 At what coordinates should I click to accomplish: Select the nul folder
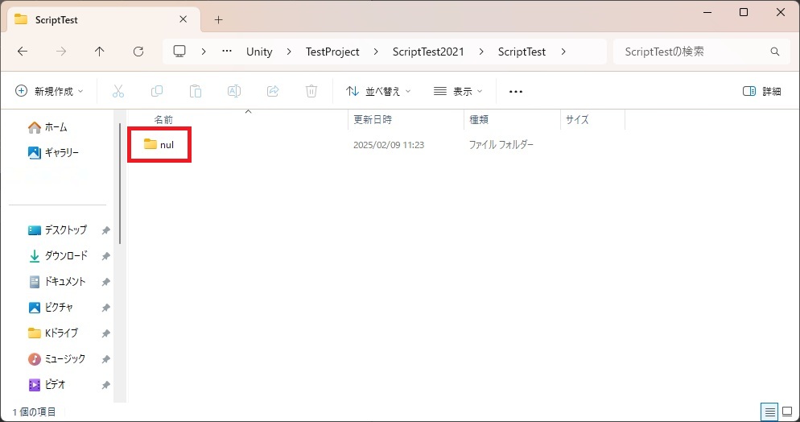tap(159, 145)
